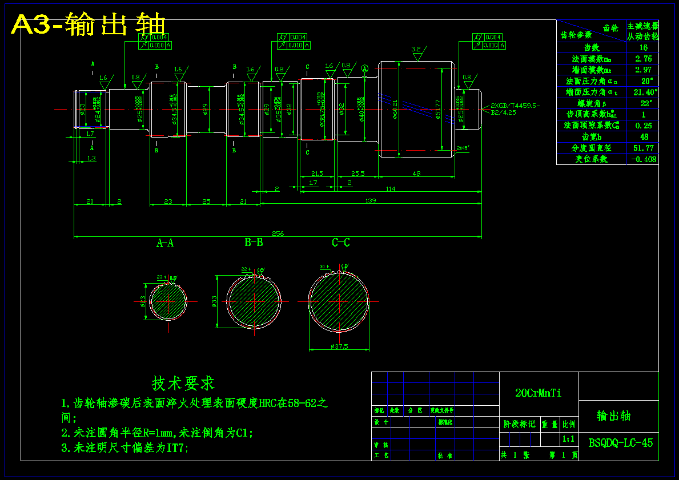679x480 pixels.
Task: Click the '比例' title block cell
Action: 569,425
